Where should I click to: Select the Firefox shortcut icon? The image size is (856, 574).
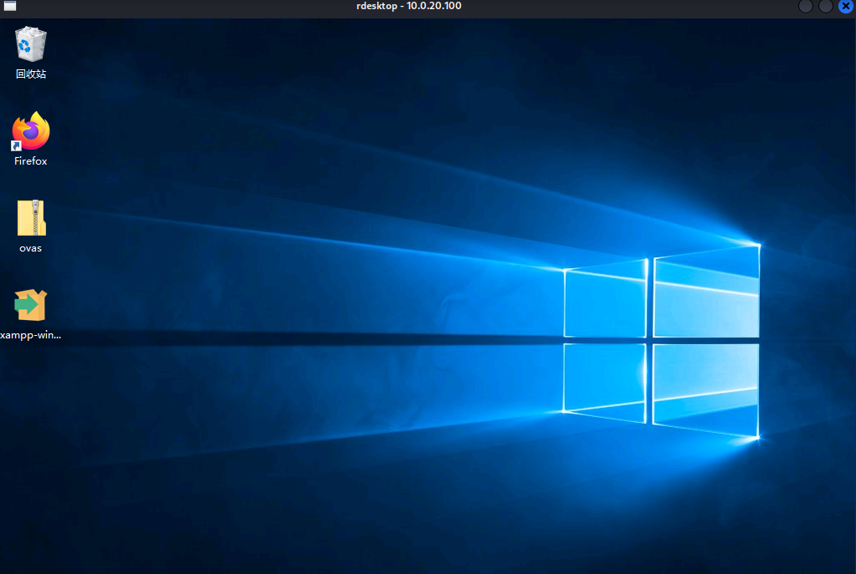(31, 131)
